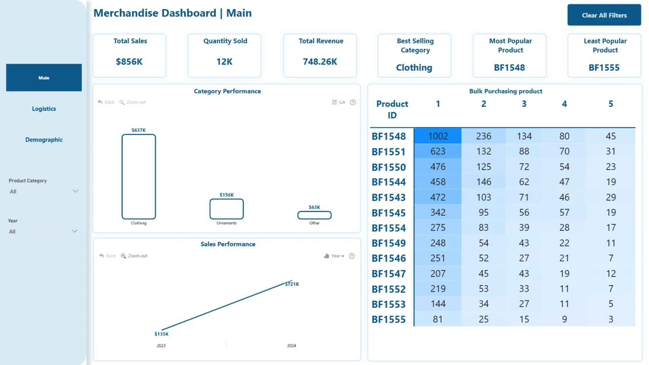649x365 pixels.
Task: Click the cell with value 623
Action: pos(438,151)
